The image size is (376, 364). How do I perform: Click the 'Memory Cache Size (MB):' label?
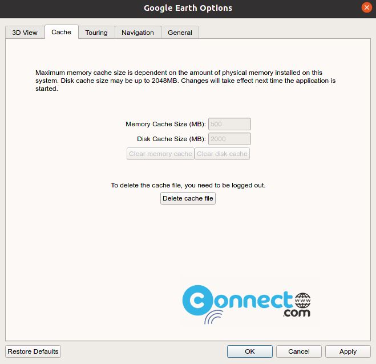165,124
